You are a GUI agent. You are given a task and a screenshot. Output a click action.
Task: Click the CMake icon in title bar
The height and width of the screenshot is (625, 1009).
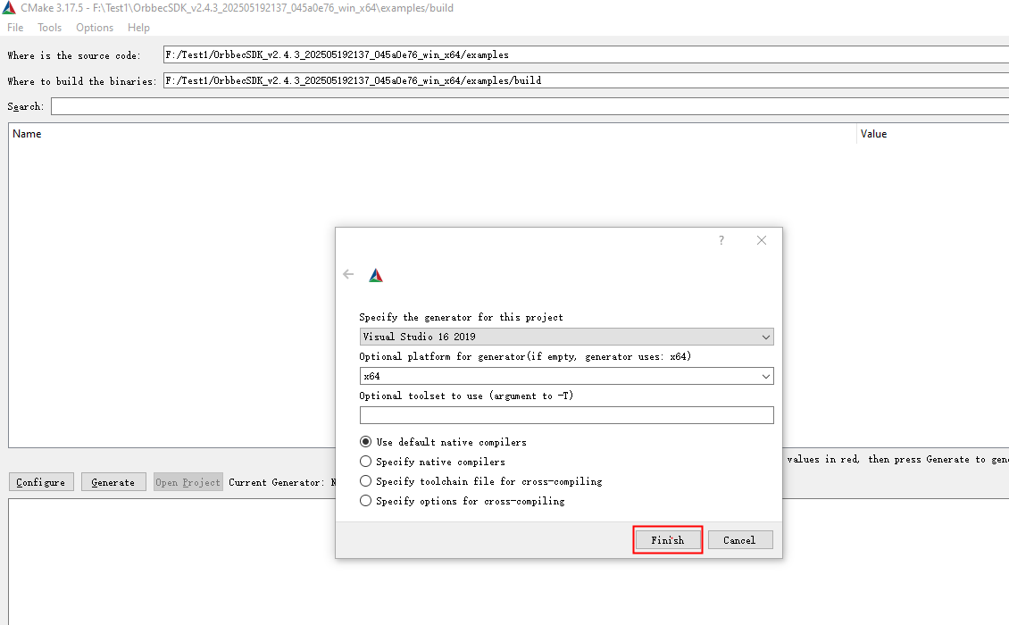(9, 7)
